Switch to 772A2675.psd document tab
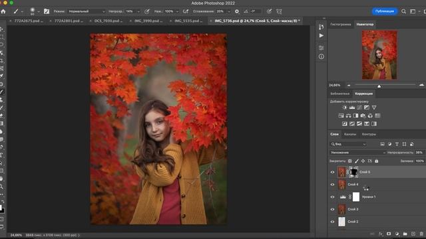This screenshot has height=239, width=426. 29,21
